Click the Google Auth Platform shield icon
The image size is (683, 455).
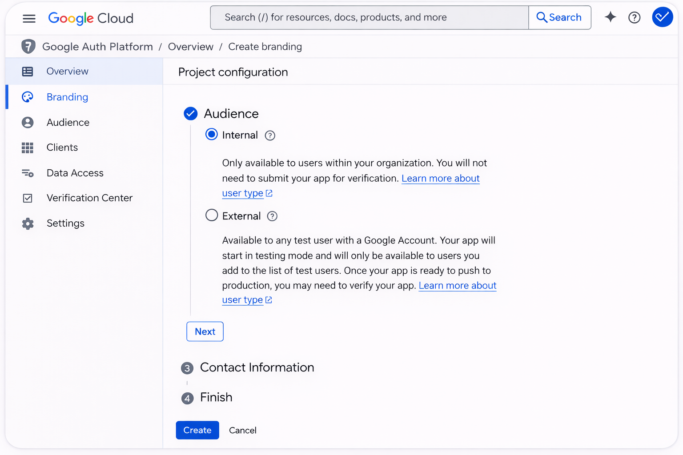pyautogui.click(x=28, y=47)
